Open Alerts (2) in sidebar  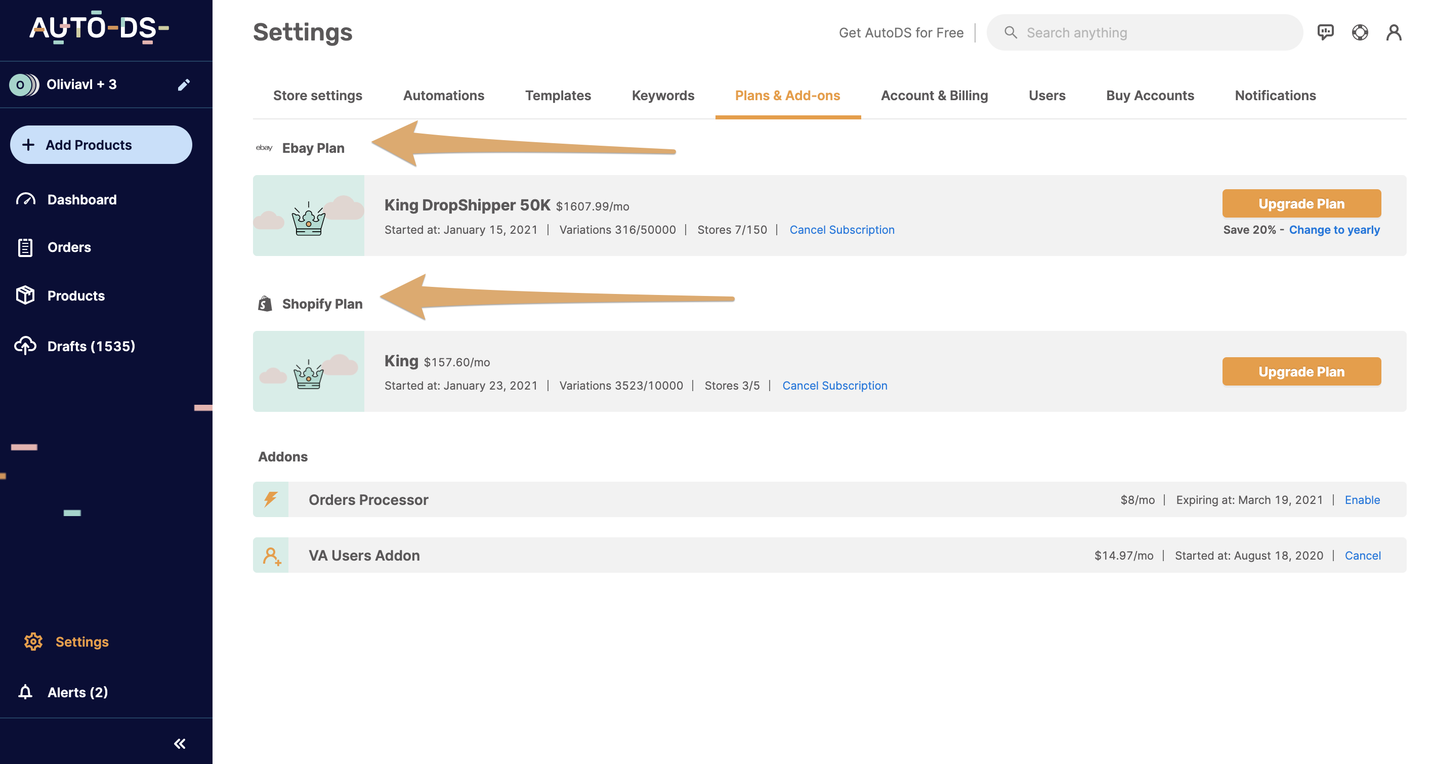(77, 692)
